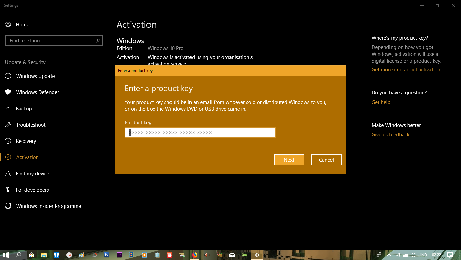This screenshot has width=461, height=260.
Task: Open the Paint palette icon in the taskbar
Action: (x=81, y=255)
